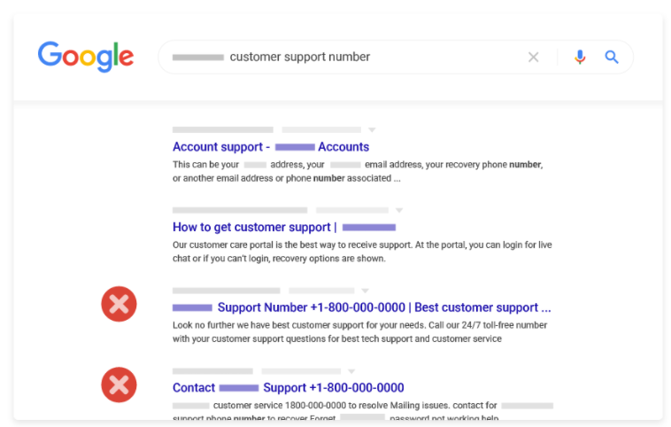Open Contact Support +1-800-000-0000 link

289,387
